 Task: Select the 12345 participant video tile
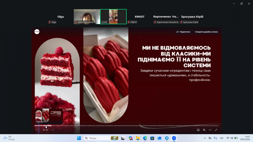click(113, 16)
